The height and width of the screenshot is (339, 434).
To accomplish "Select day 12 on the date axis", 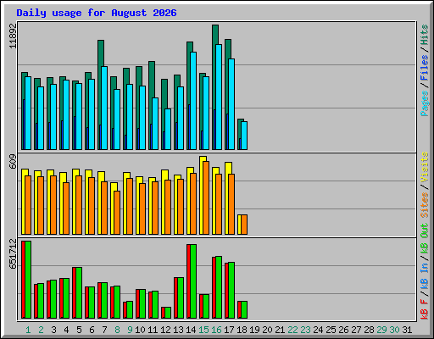I will [x=165, y=330].
